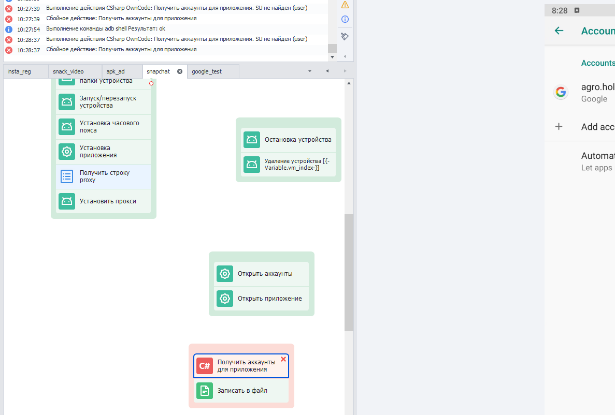
Task: Click the 10:28:37 Сбойное действие log entry
Action: point(166,50)
